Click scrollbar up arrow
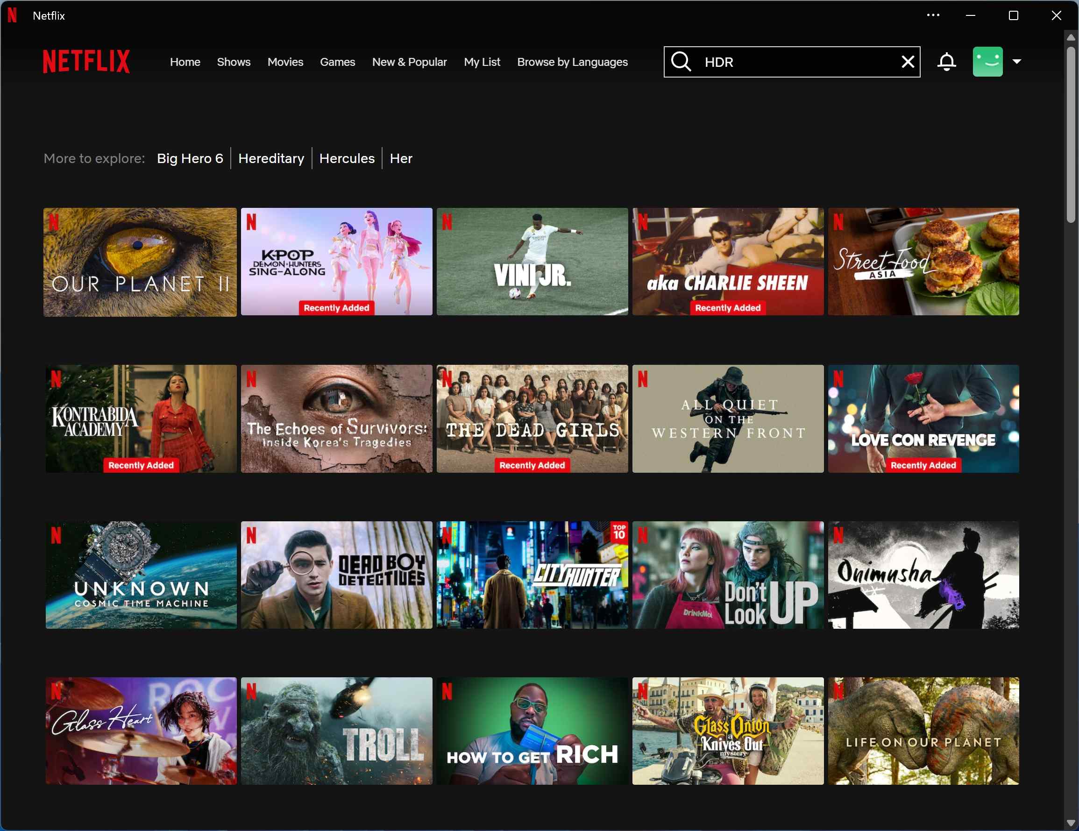The image size is (1079, 831). pos(1071,37)
